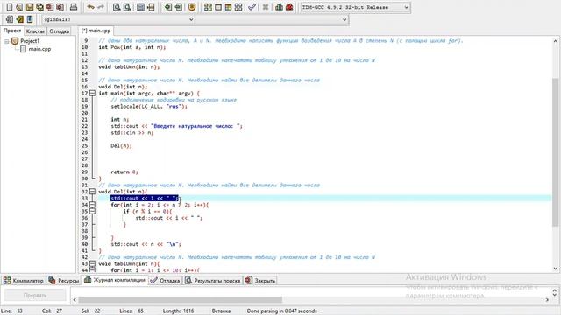The image size is (561, 315).
Task: Stop execution with the X icon
Action: point(266,7)
